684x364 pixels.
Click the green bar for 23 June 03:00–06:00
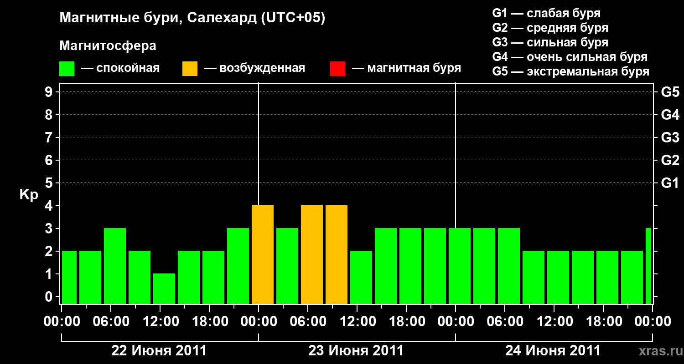287,266
